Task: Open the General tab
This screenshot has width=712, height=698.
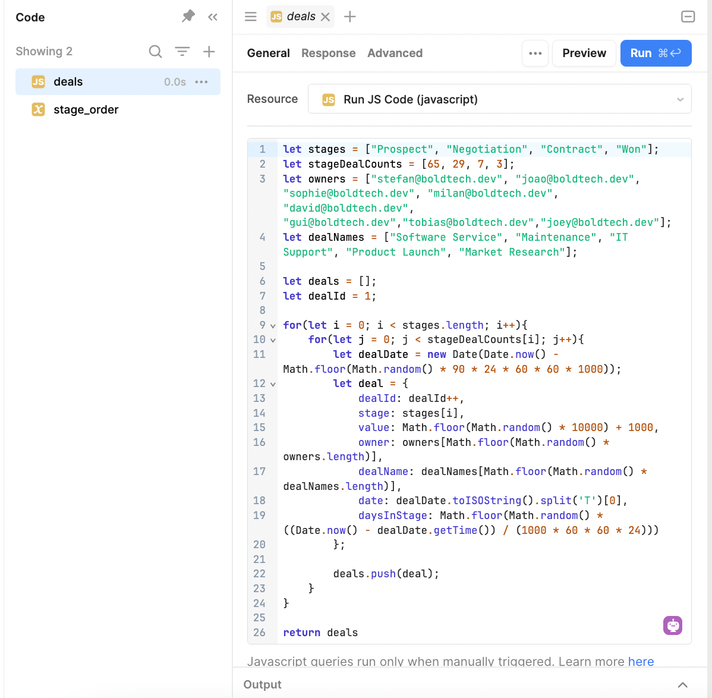Action: 269,53
